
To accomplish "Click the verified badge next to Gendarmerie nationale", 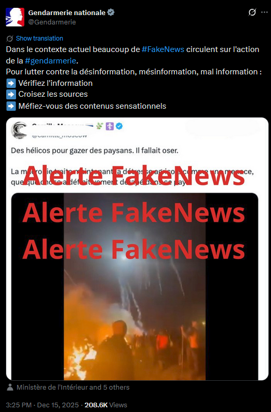I will tap(111, 12).
